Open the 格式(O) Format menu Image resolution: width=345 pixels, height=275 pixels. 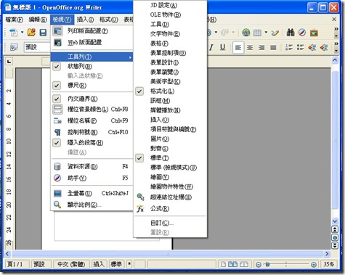[109, 20]
